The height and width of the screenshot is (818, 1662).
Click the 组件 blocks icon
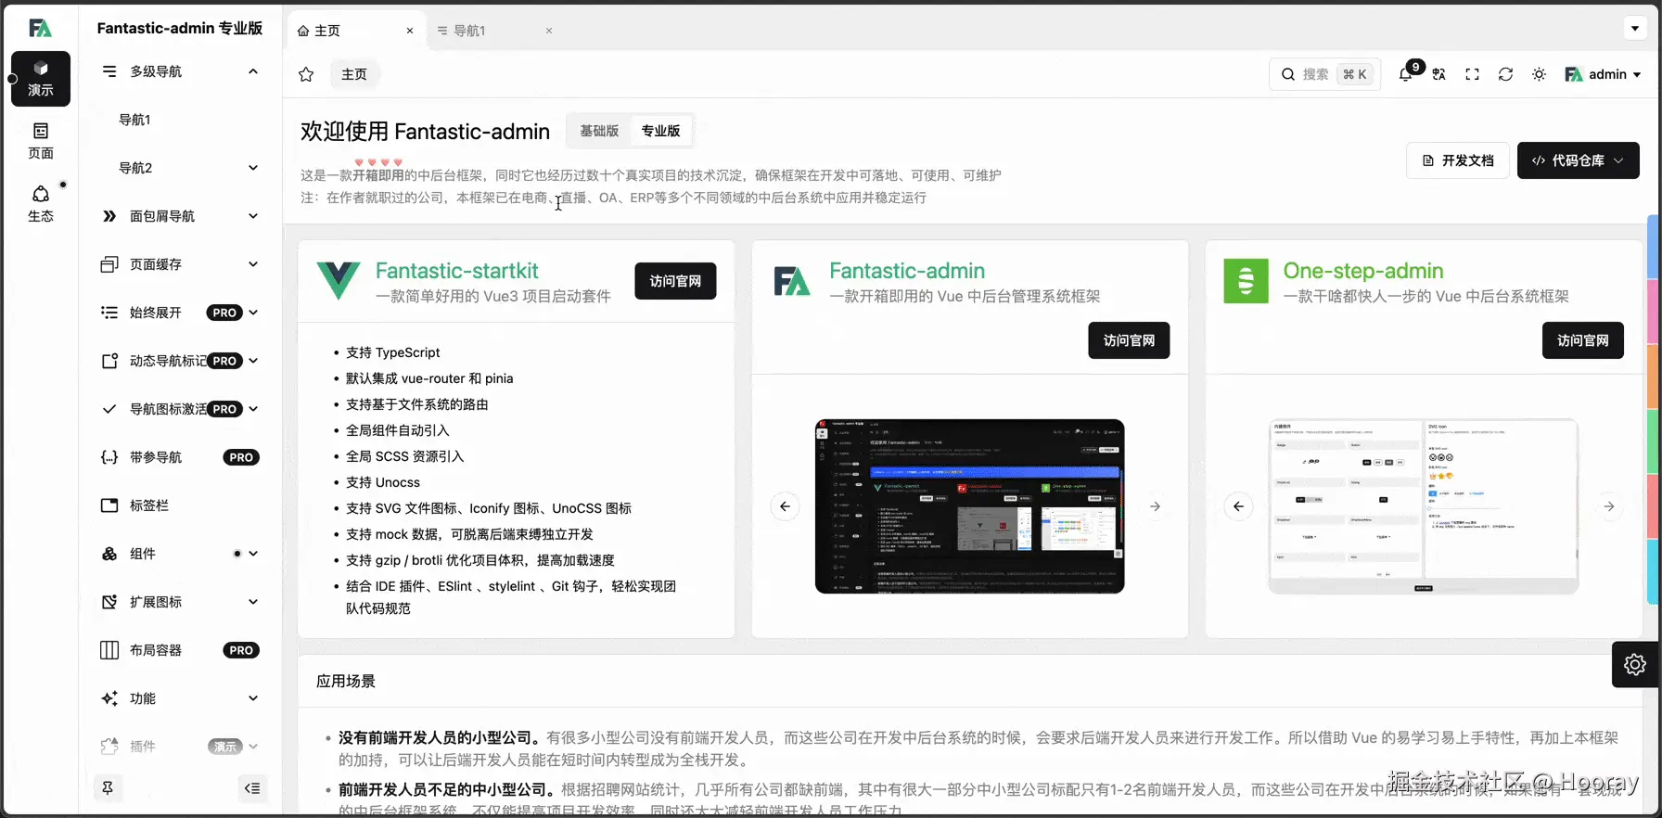tap(109, 554)
